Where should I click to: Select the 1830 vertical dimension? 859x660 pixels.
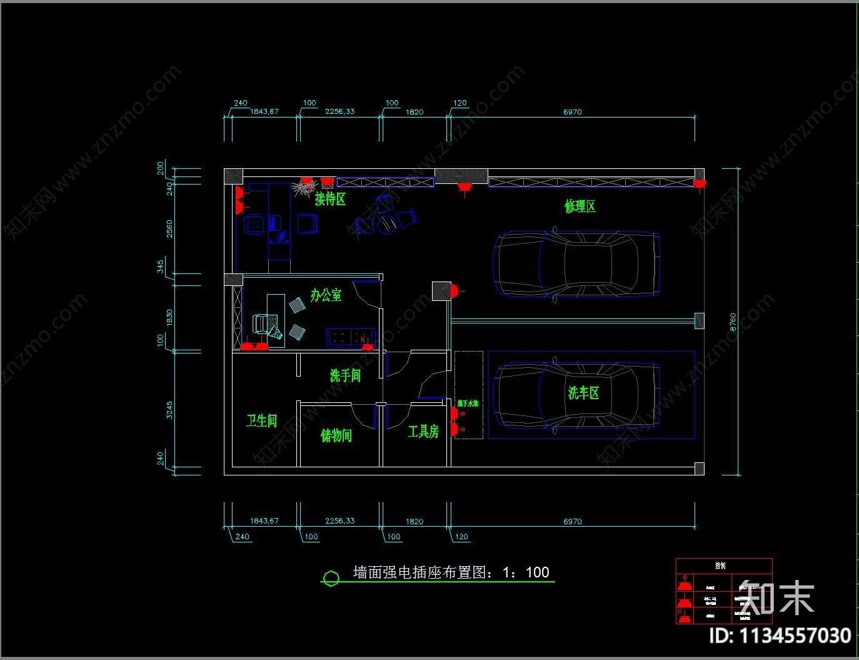(x=169, y=318)
